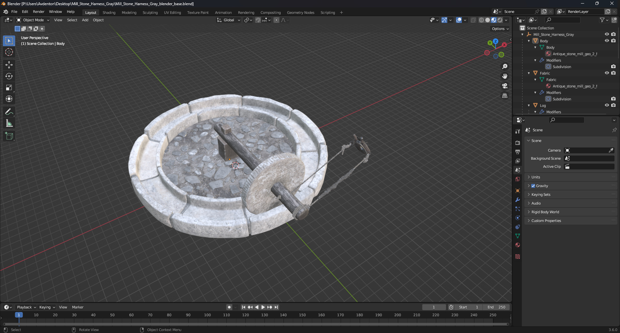Viewport: 620px width, 333px height.
Task: Open the Object properties tab
Action: coord(518,191)
